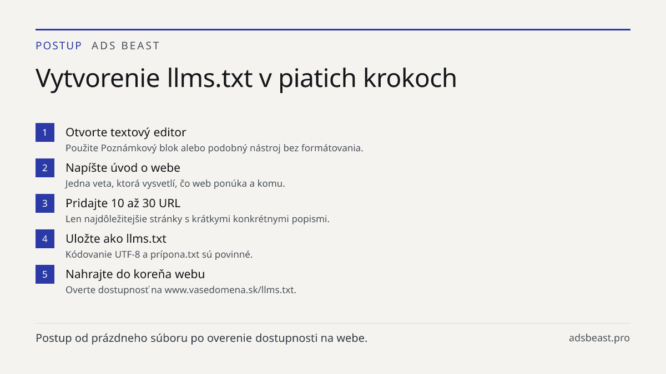Click the step 5 number badge

(45, 274)
